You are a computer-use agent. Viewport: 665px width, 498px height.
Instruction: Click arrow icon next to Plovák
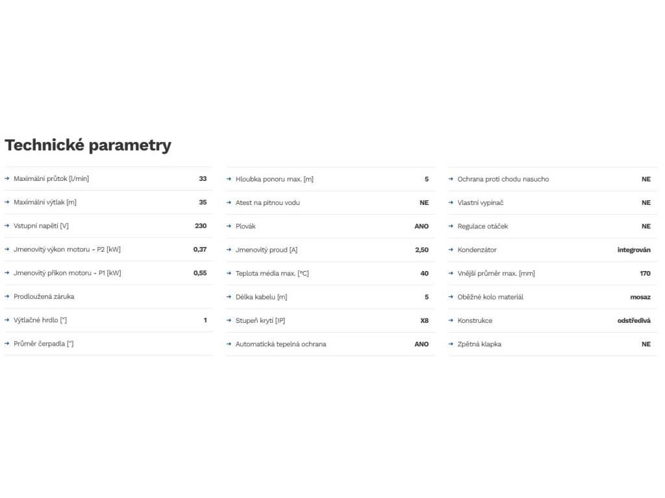pyautogui.click(x=229, y=226)
